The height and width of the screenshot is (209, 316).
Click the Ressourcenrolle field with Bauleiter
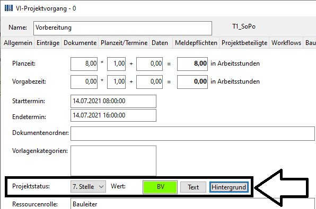[192, 204]
